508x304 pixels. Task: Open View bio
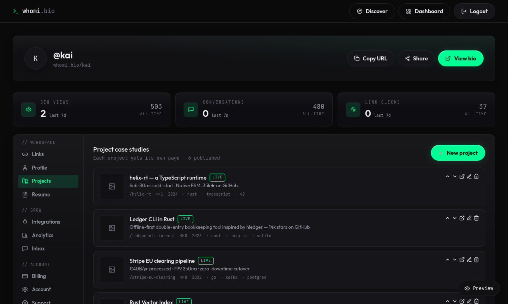tap(461, 58)
